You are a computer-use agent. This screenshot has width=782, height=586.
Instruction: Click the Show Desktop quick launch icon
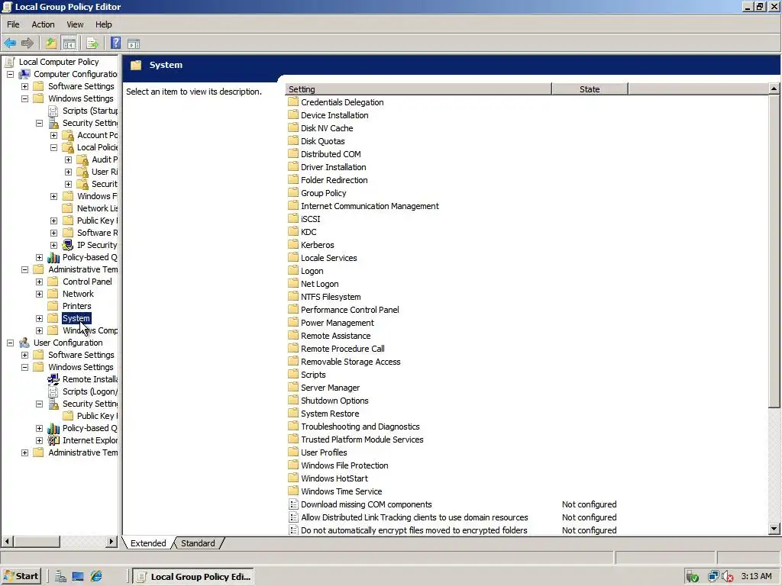click(78, 577)
